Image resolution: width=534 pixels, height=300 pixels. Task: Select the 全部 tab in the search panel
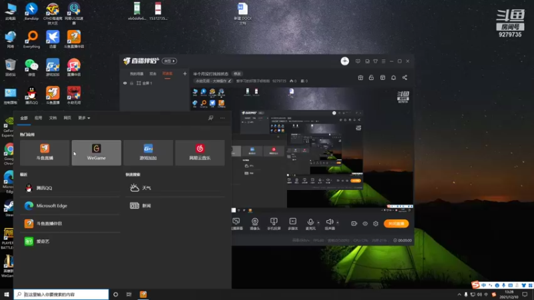pyautogui.click(x=24, y=118)
